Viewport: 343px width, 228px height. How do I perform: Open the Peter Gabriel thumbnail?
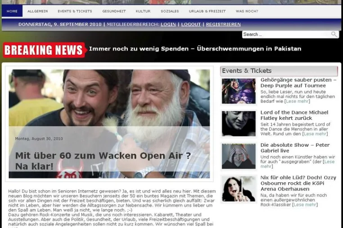coord(239,156)
